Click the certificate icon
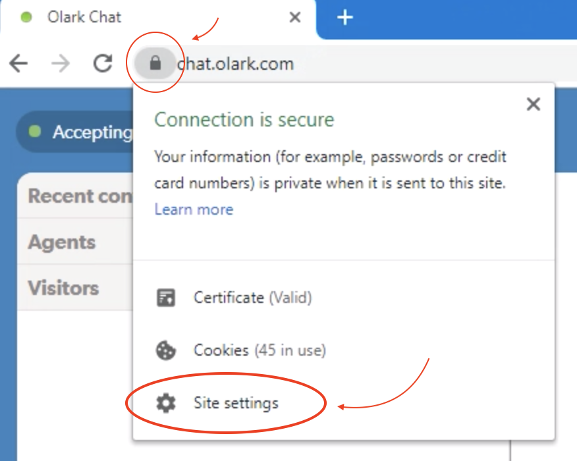 tap(166, 298)
